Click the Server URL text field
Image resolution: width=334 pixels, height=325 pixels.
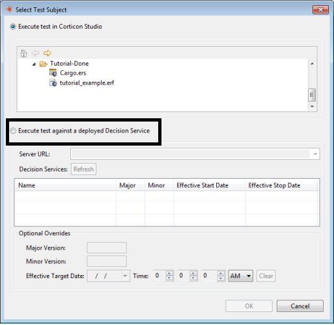coord(191,154)
